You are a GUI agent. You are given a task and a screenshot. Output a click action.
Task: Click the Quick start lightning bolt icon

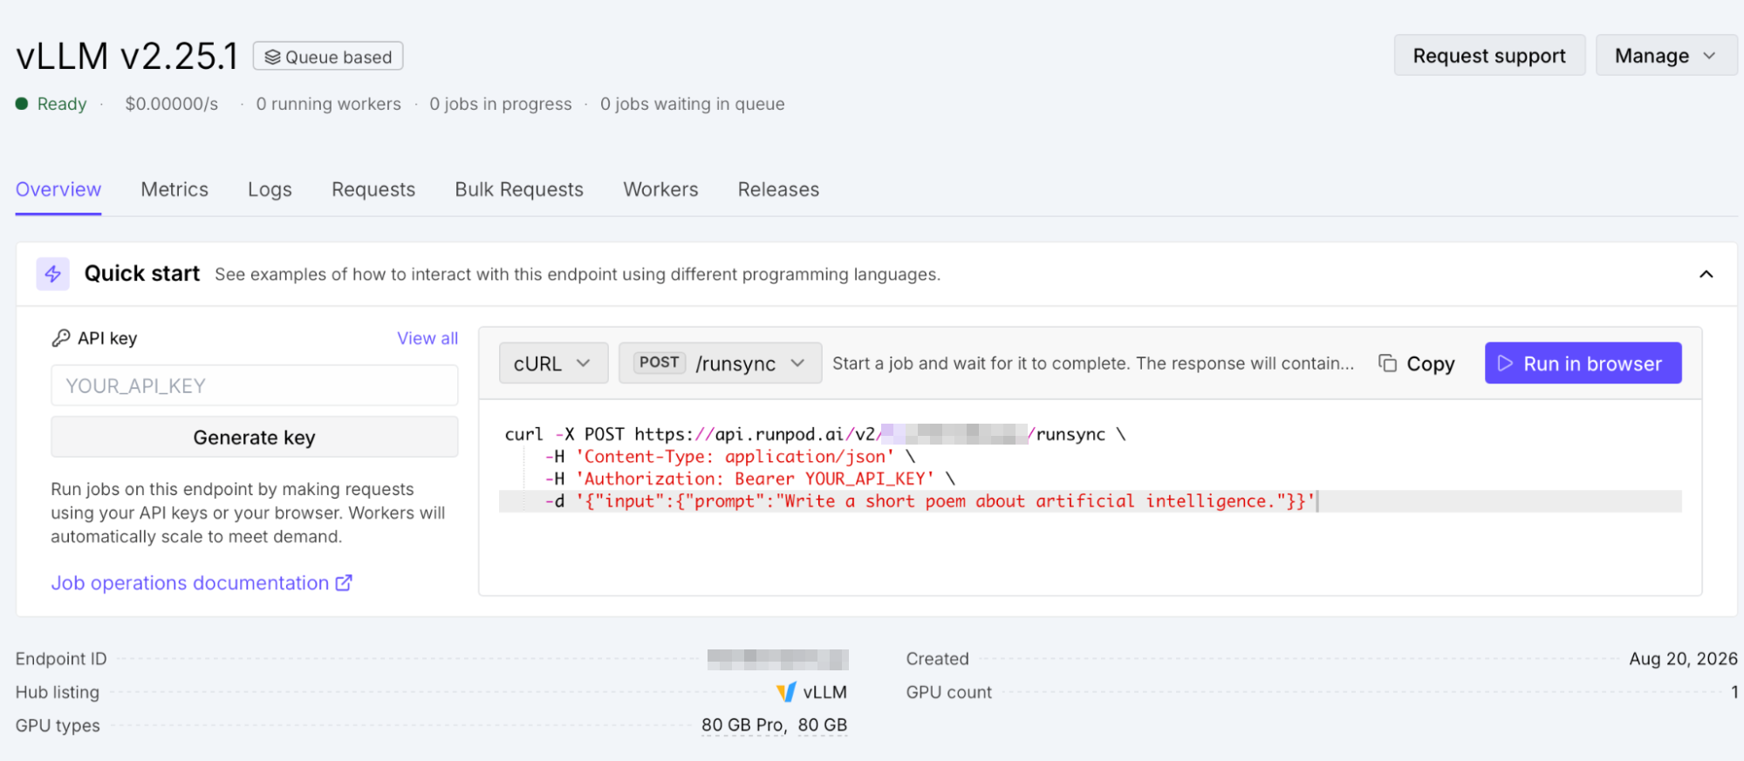53,274
